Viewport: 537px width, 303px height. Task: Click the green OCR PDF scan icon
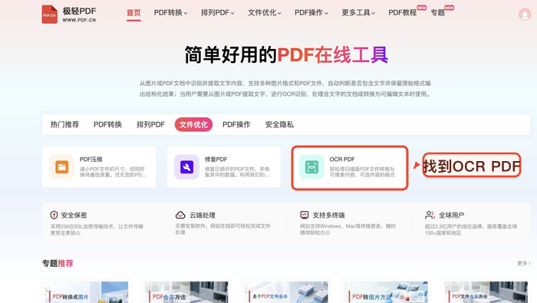pos(311,167)
